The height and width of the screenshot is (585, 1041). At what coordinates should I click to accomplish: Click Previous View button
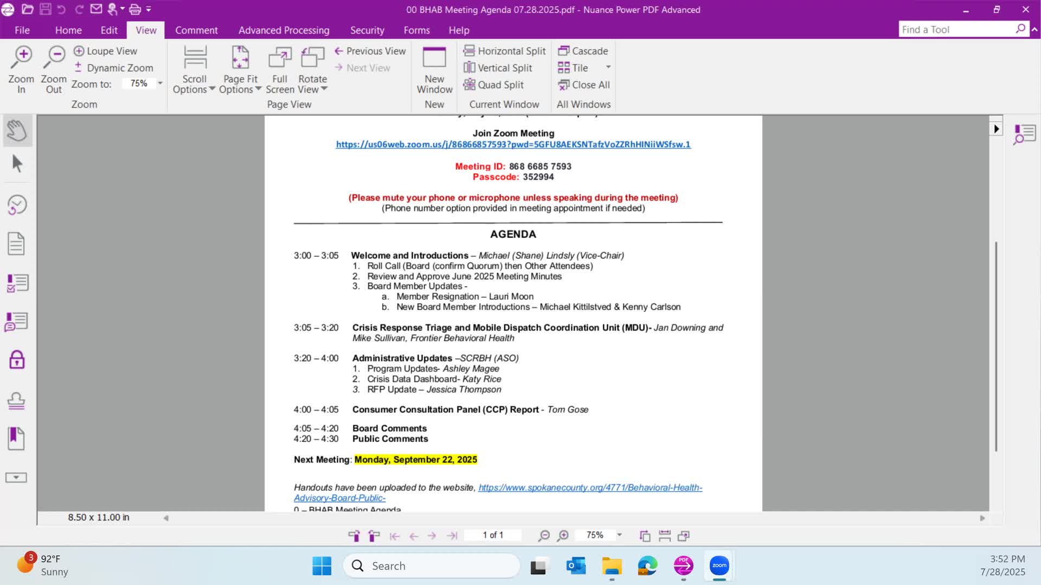370,51
